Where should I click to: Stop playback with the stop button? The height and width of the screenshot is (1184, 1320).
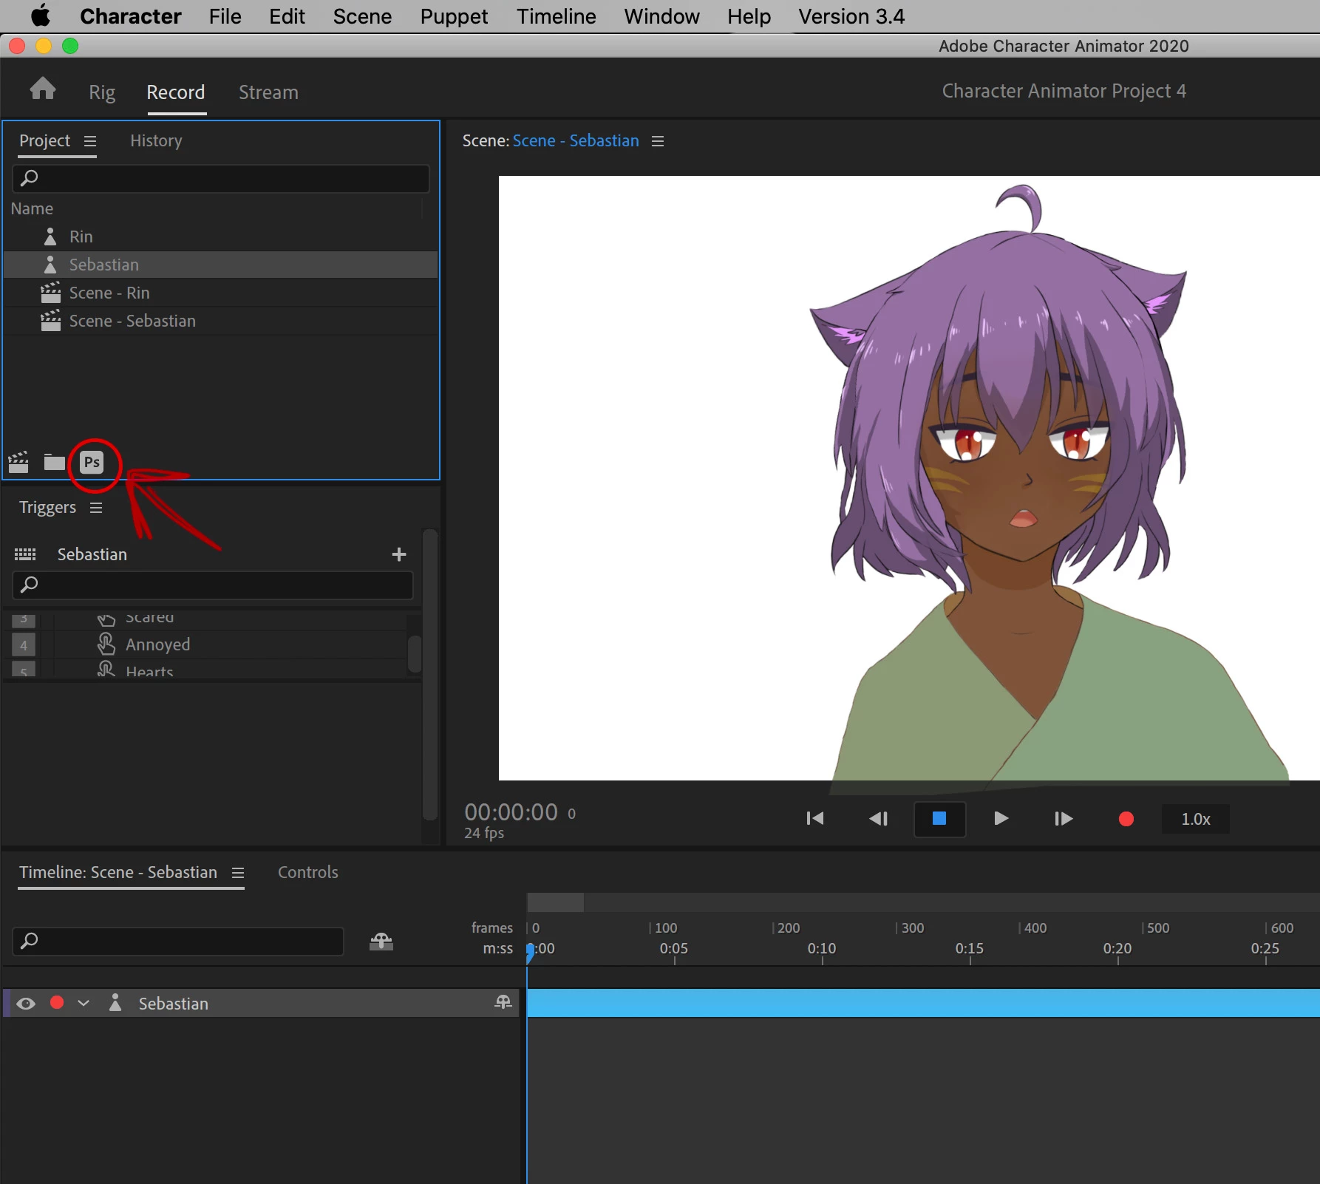coord(939,819)
